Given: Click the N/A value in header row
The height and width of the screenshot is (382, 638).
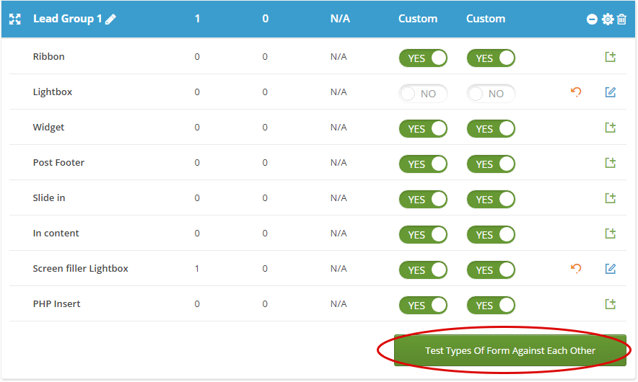Looking at the screenshot, I should [340, 19].
